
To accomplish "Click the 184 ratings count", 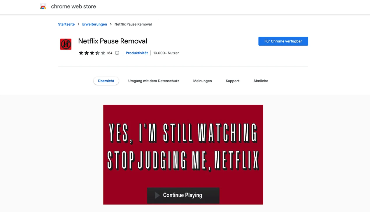I will point(110,53).
